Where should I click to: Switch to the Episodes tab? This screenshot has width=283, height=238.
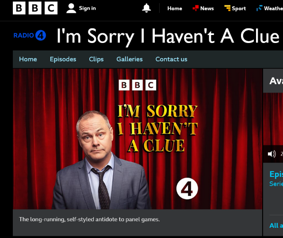pyautogui.click(x=63, y=59)
